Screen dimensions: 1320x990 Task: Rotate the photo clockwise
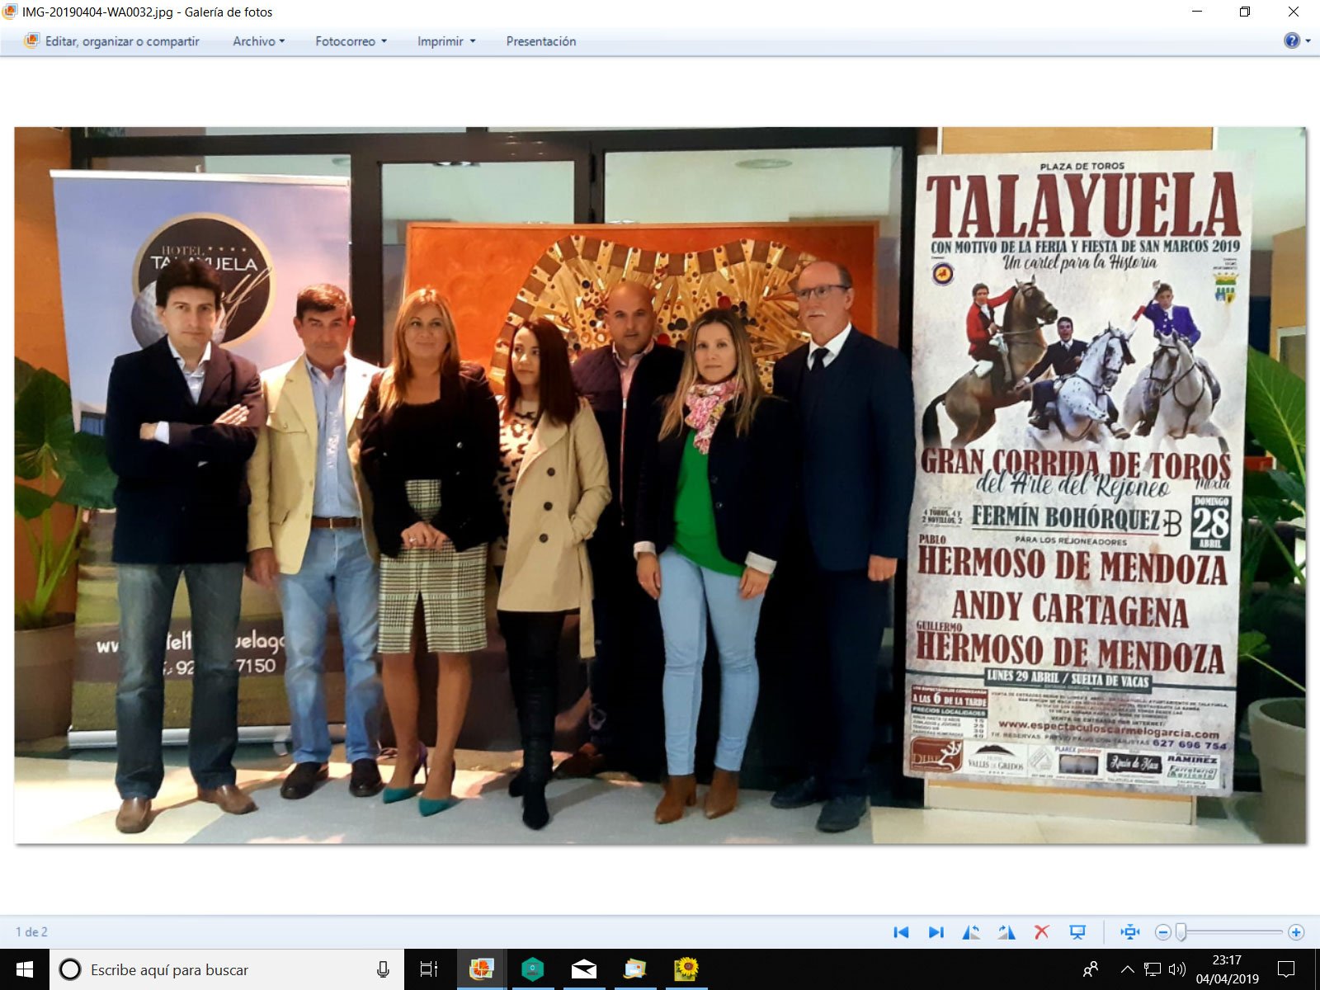[x=1006, y=932]
